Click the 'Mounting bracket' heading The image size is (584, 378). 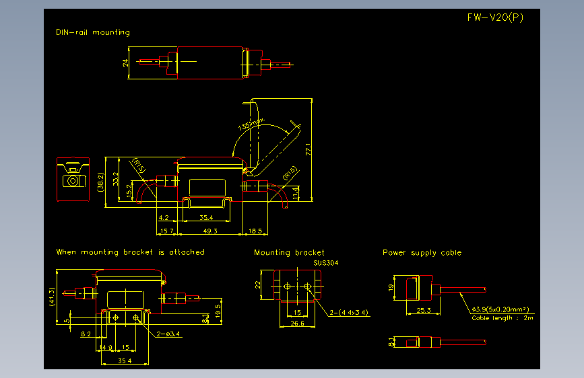(289, 253)
